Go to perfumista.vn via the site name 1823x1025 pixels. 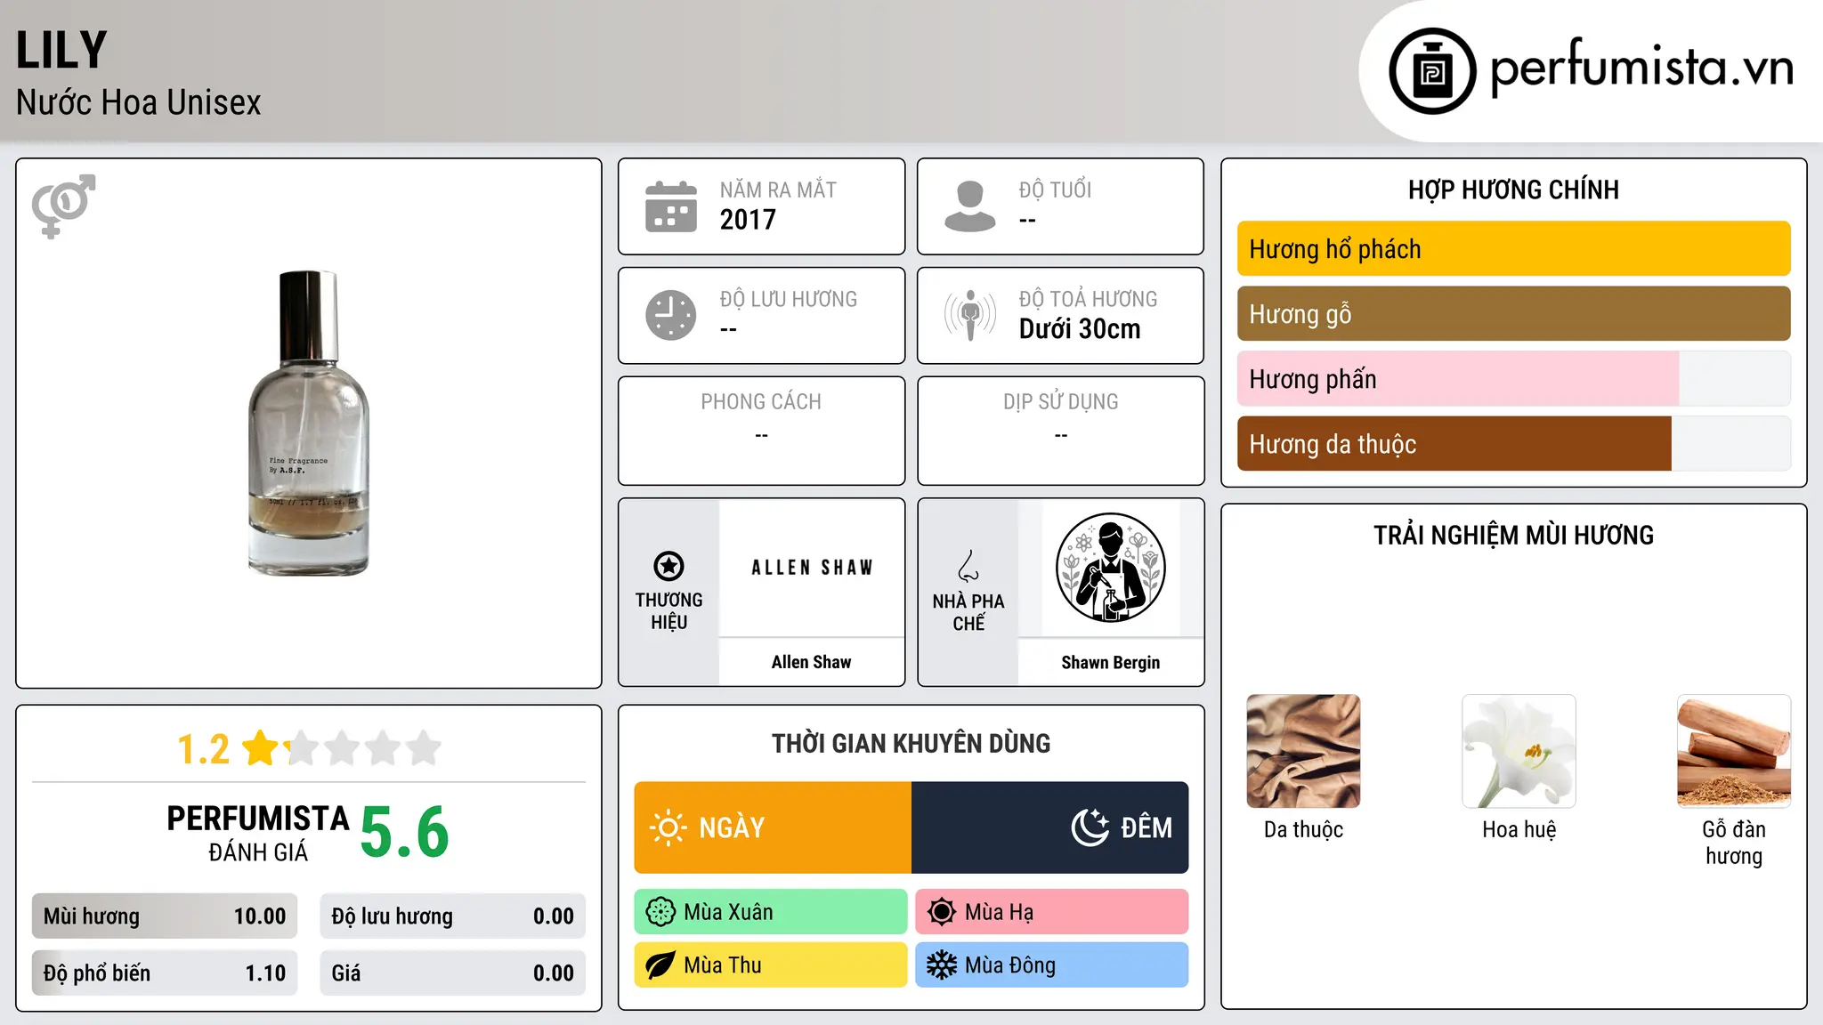tap(1642, 69)
